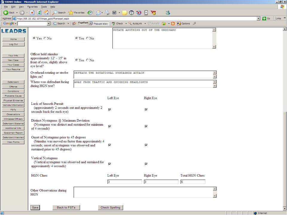
Task: Select Yes for stimulus held 12-15 inches
Action: 77,60
